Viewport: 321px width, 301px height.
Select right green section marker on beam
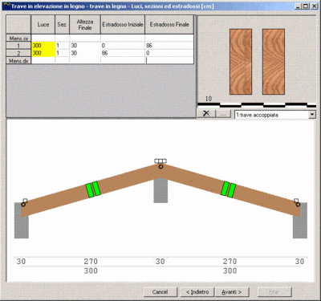click(x=228, y=189)
